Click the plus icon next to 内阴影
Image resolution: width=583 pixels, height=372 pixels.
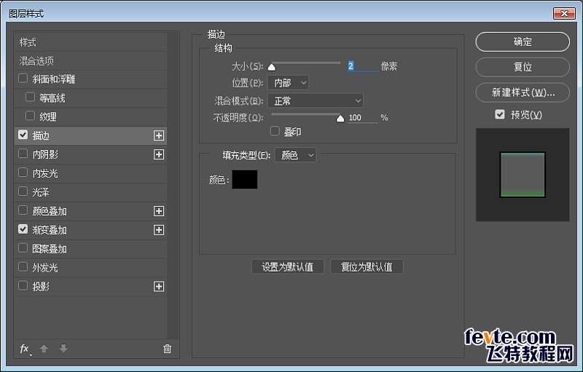159,154
